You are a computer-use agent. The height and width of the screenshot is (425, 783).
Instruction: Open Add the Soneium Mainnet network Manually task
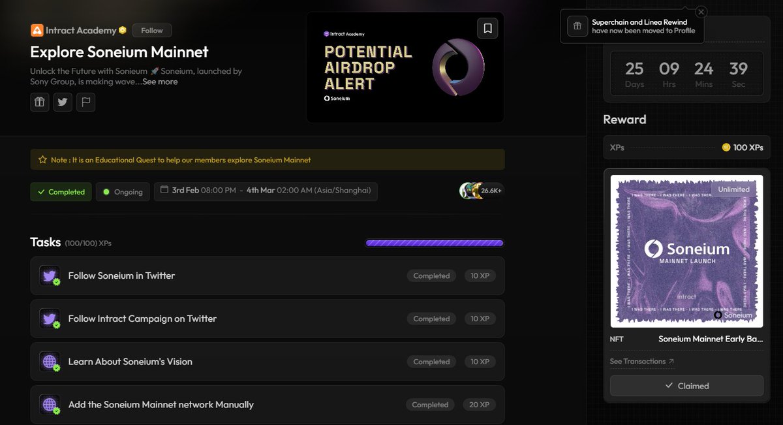(268, 405)
